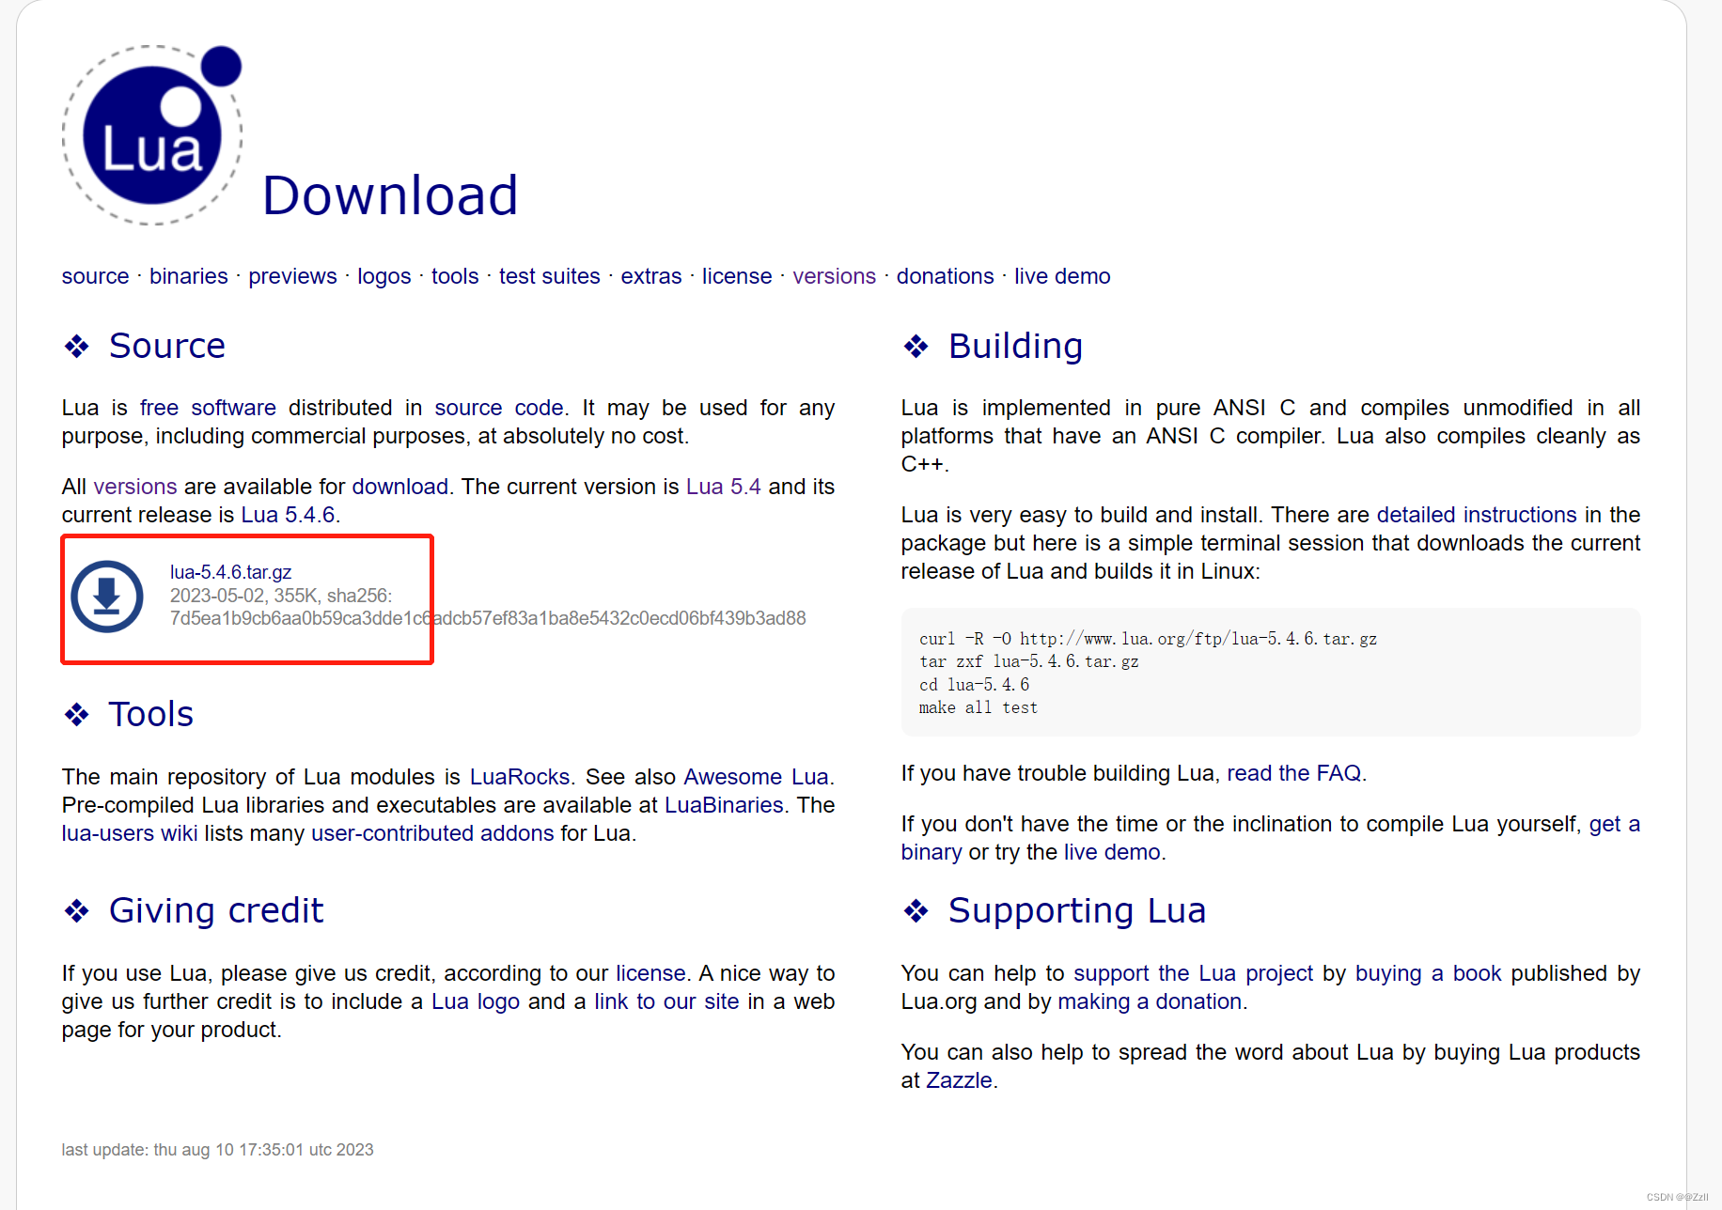The image size is (1722, 1210).
Task: Click the 'Building' section heading
Action: 1015,346
